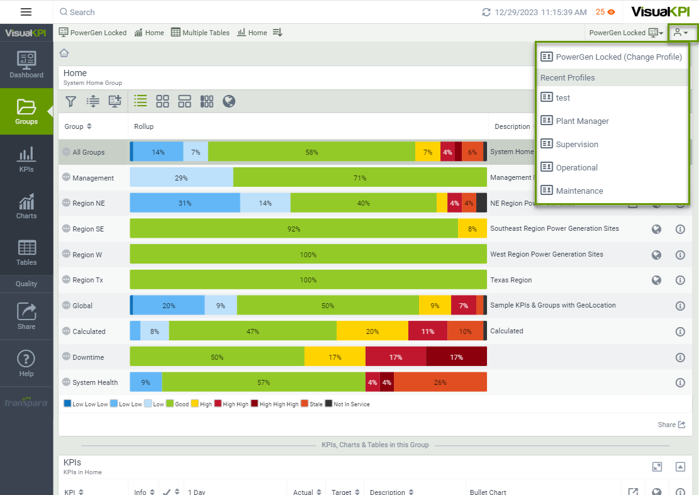Select Plant Manager from recent profiles
The height and width of the screenshot is (495, 699).
coord(582,121)
